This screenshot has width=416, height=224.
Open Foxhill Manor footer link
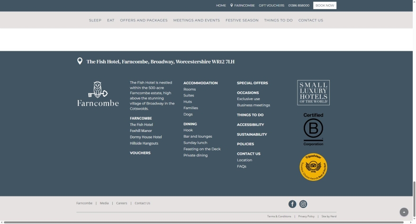pyautogui.click(x=141, y=131)
